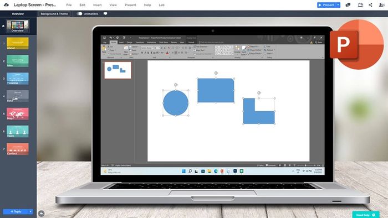
Task: Click rotation handle above the blue circle
Action: [x=176, y=85]
